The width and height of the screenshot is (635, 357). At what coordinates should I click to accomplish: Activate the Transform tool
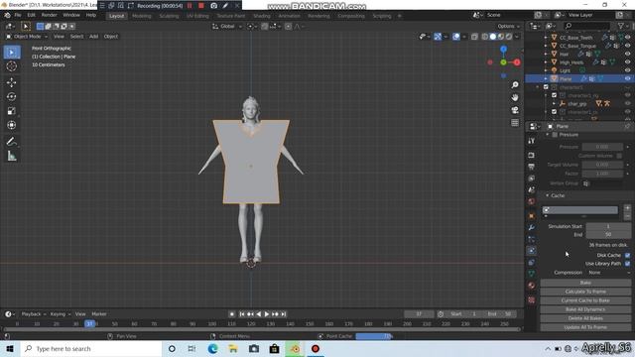[x=11, y=125]
